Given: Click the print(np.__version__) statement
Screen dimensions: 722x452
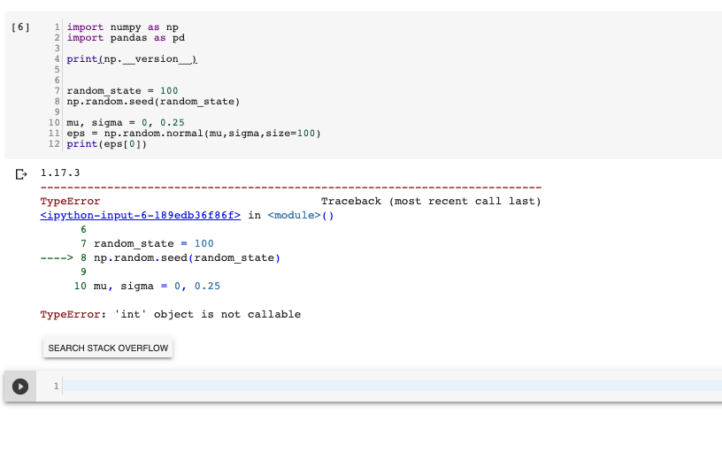Looking at the screenshot, I should point(132,58).
